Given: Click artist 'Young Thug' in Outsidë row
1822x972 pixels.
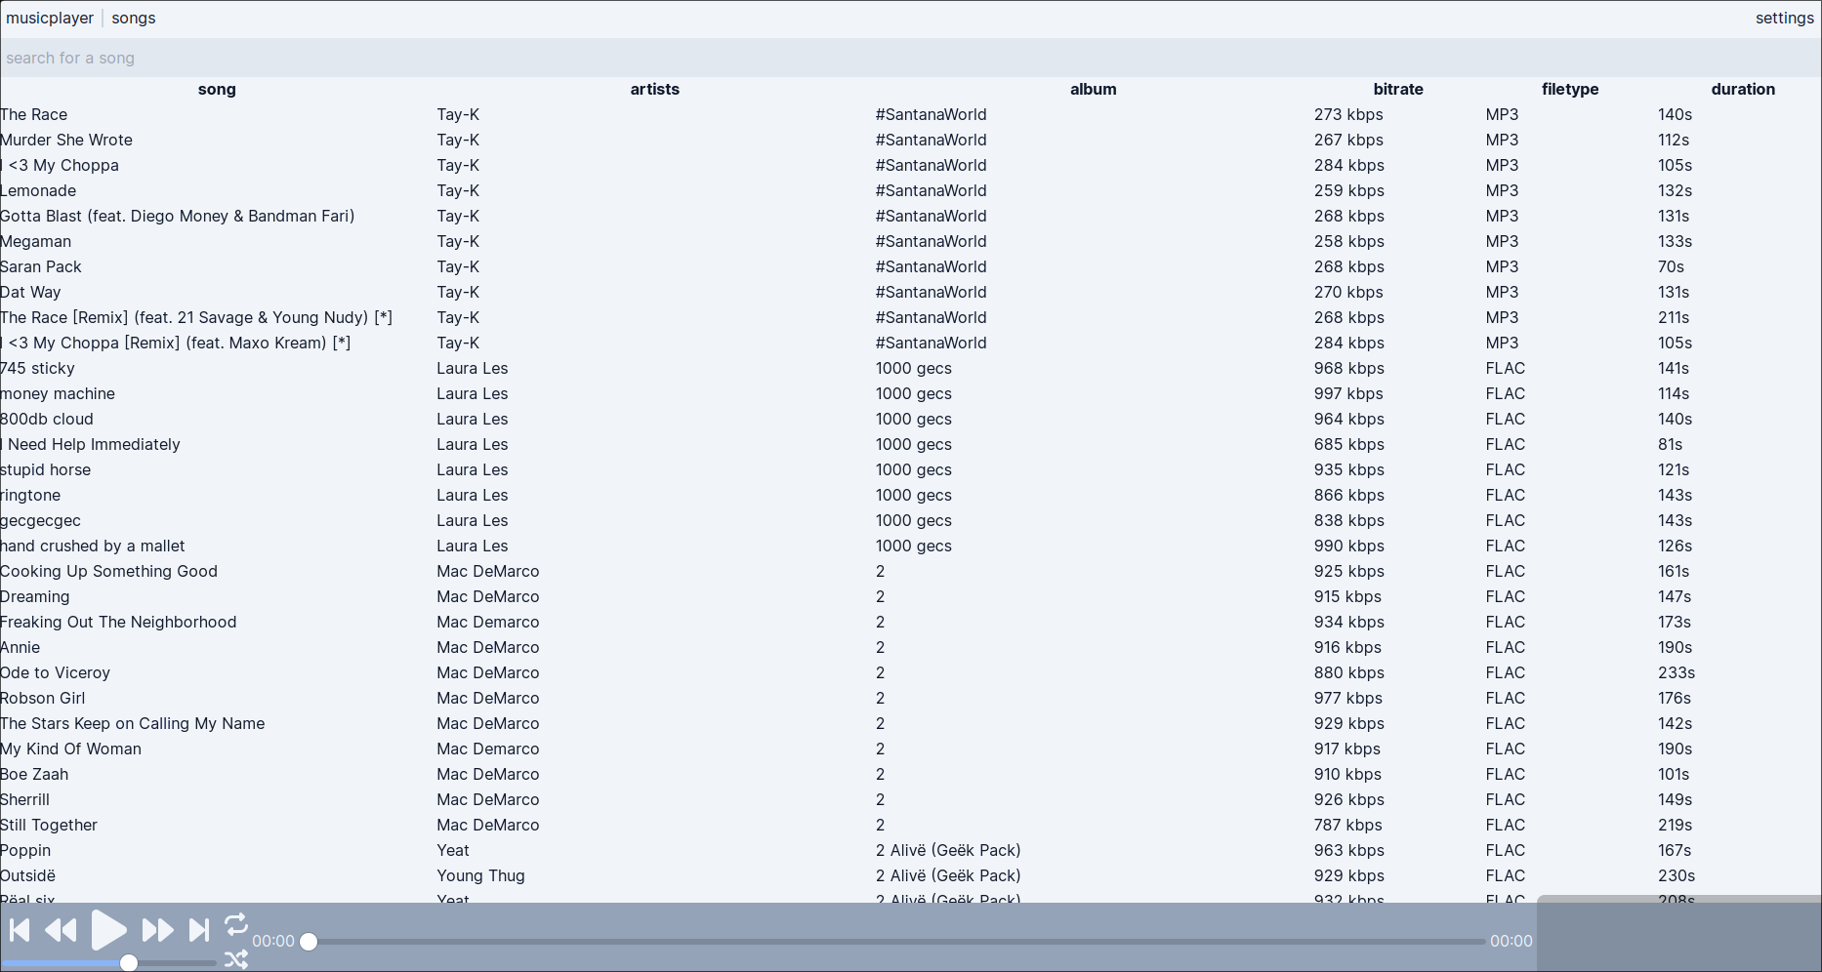Looking at the screenshot, I should (x=481, y=875).
